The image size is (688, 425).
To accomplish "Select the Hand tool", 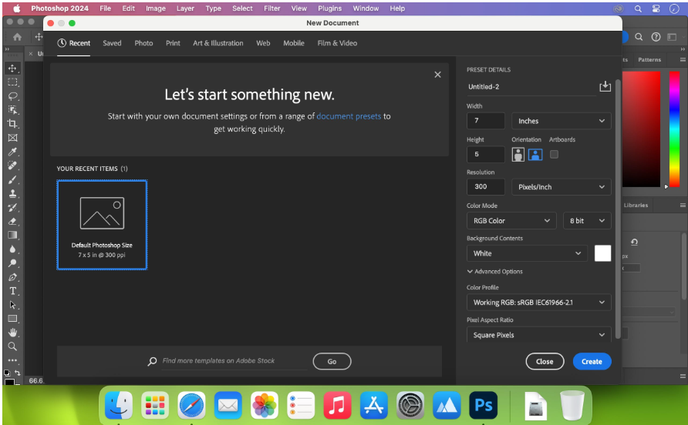I will [x=12, y=333].
